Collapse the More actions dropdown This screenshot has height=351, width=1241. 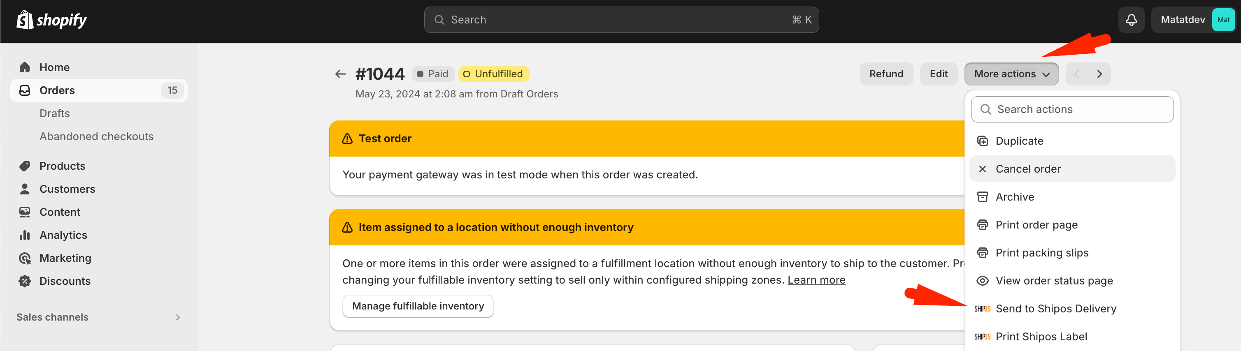point(1011,74)
